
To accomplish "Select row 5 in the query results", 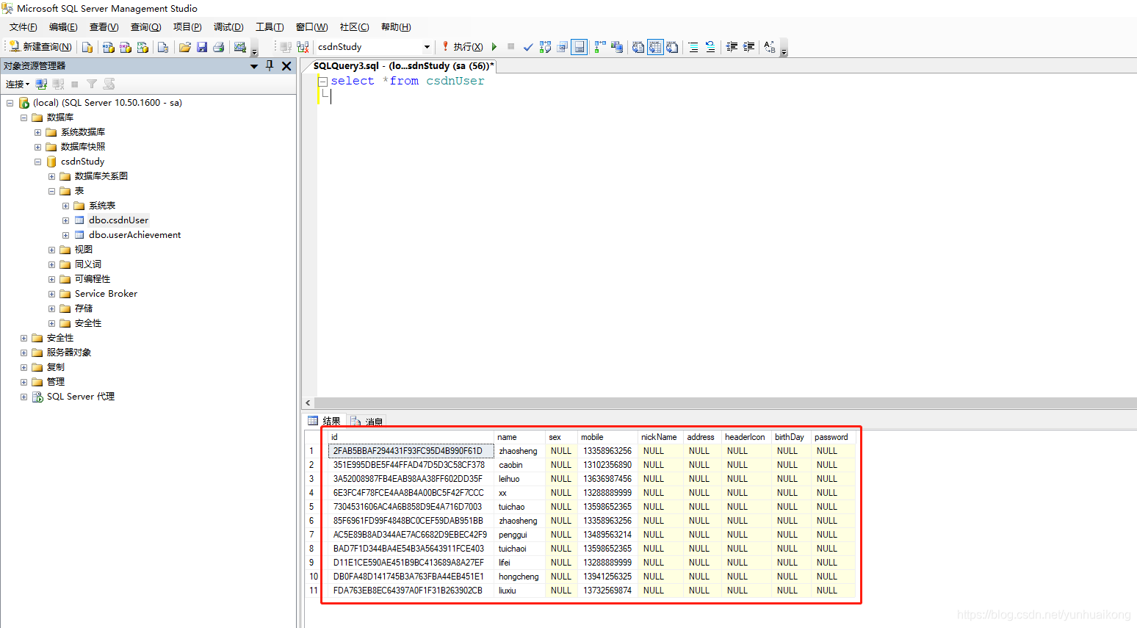I will (312, 506).
